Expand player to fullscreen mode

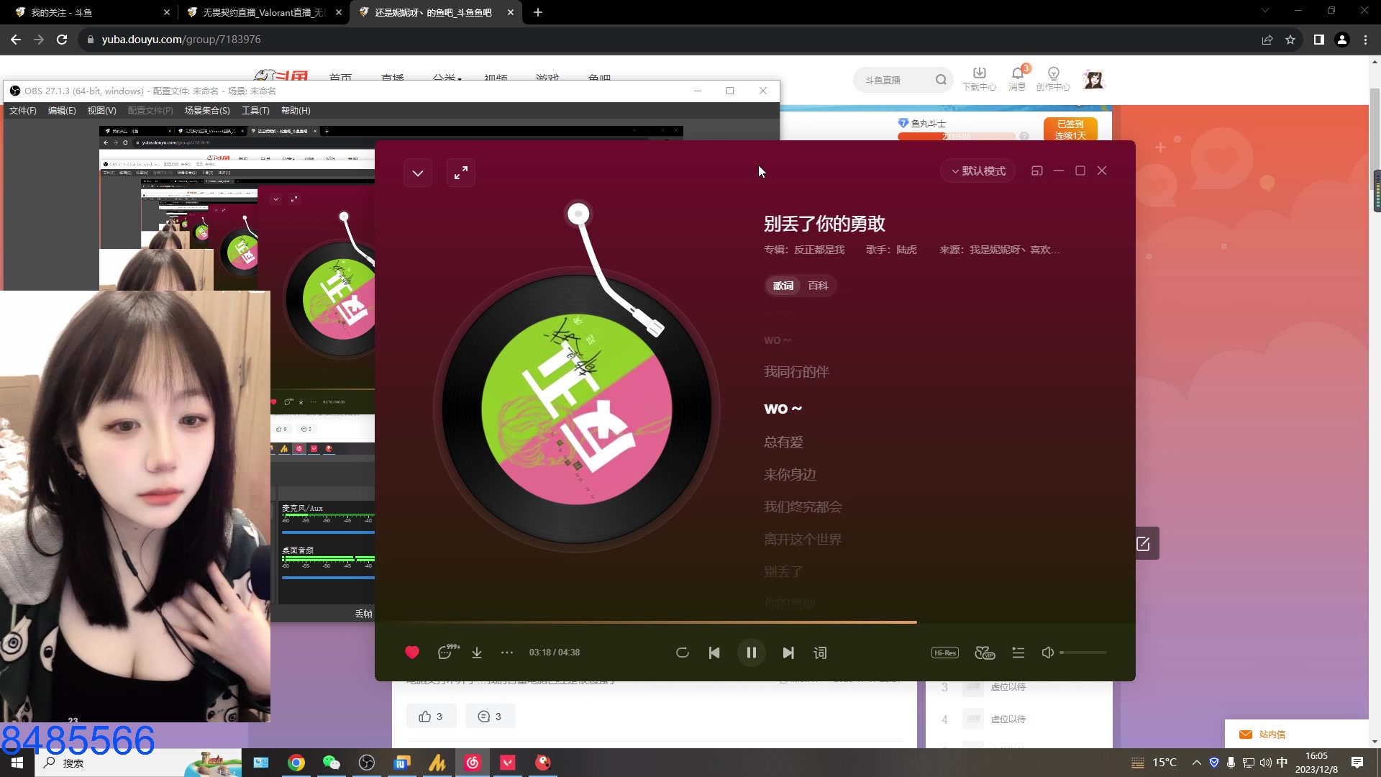pyautogui.click(x=461, y=173)
